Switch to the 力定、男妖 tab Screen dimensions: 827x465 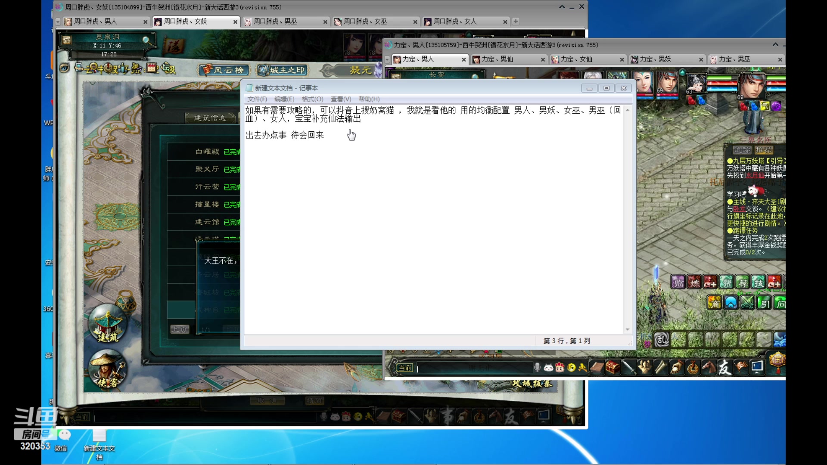click(x=667, y=59)
